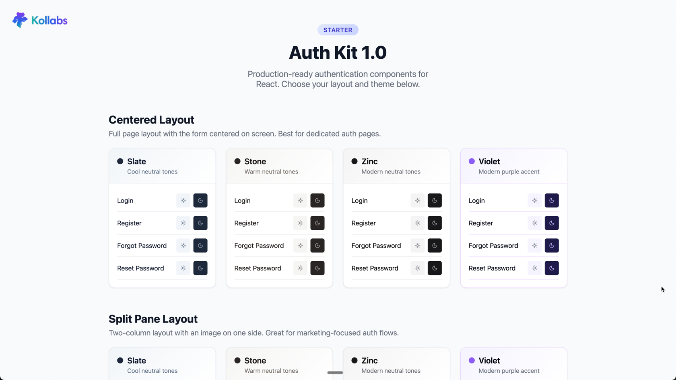Open the Slate Login preview
Viewport: 676px width, 380px height.
[x=125, y=200]
